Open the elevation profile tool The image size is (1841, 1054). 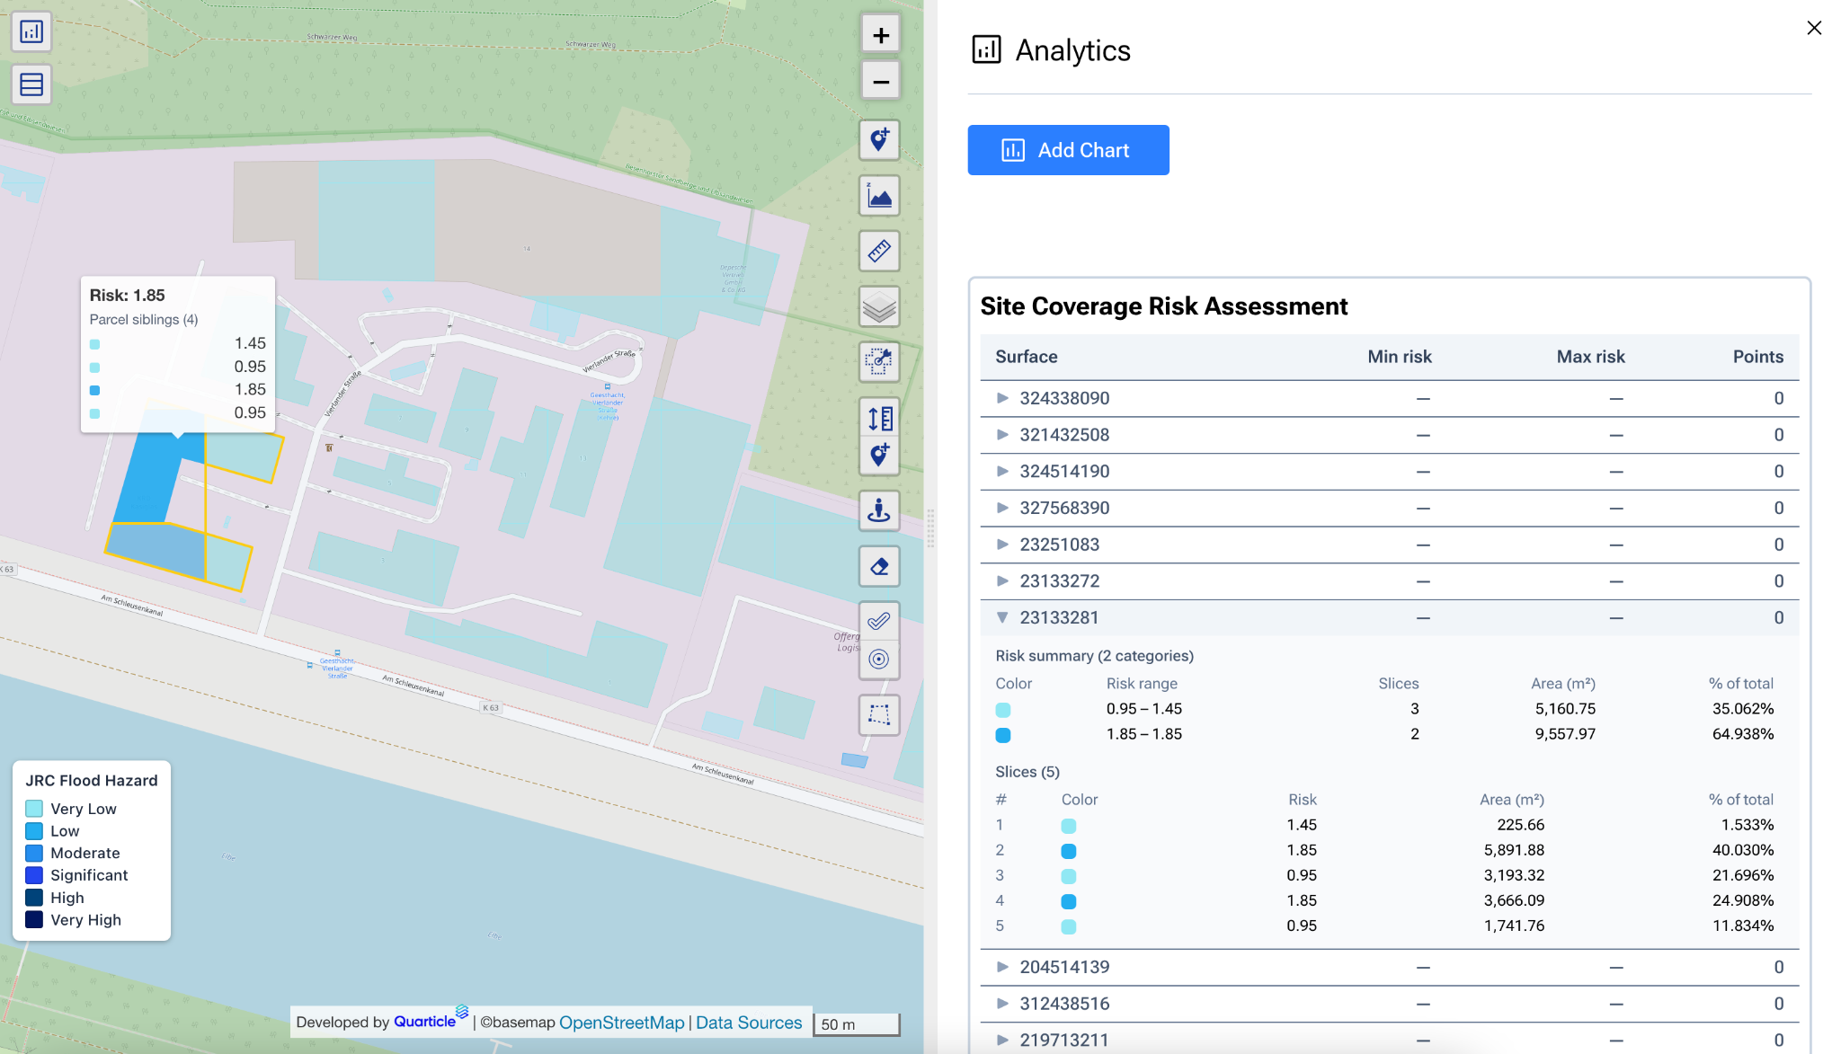pos(879,196)
